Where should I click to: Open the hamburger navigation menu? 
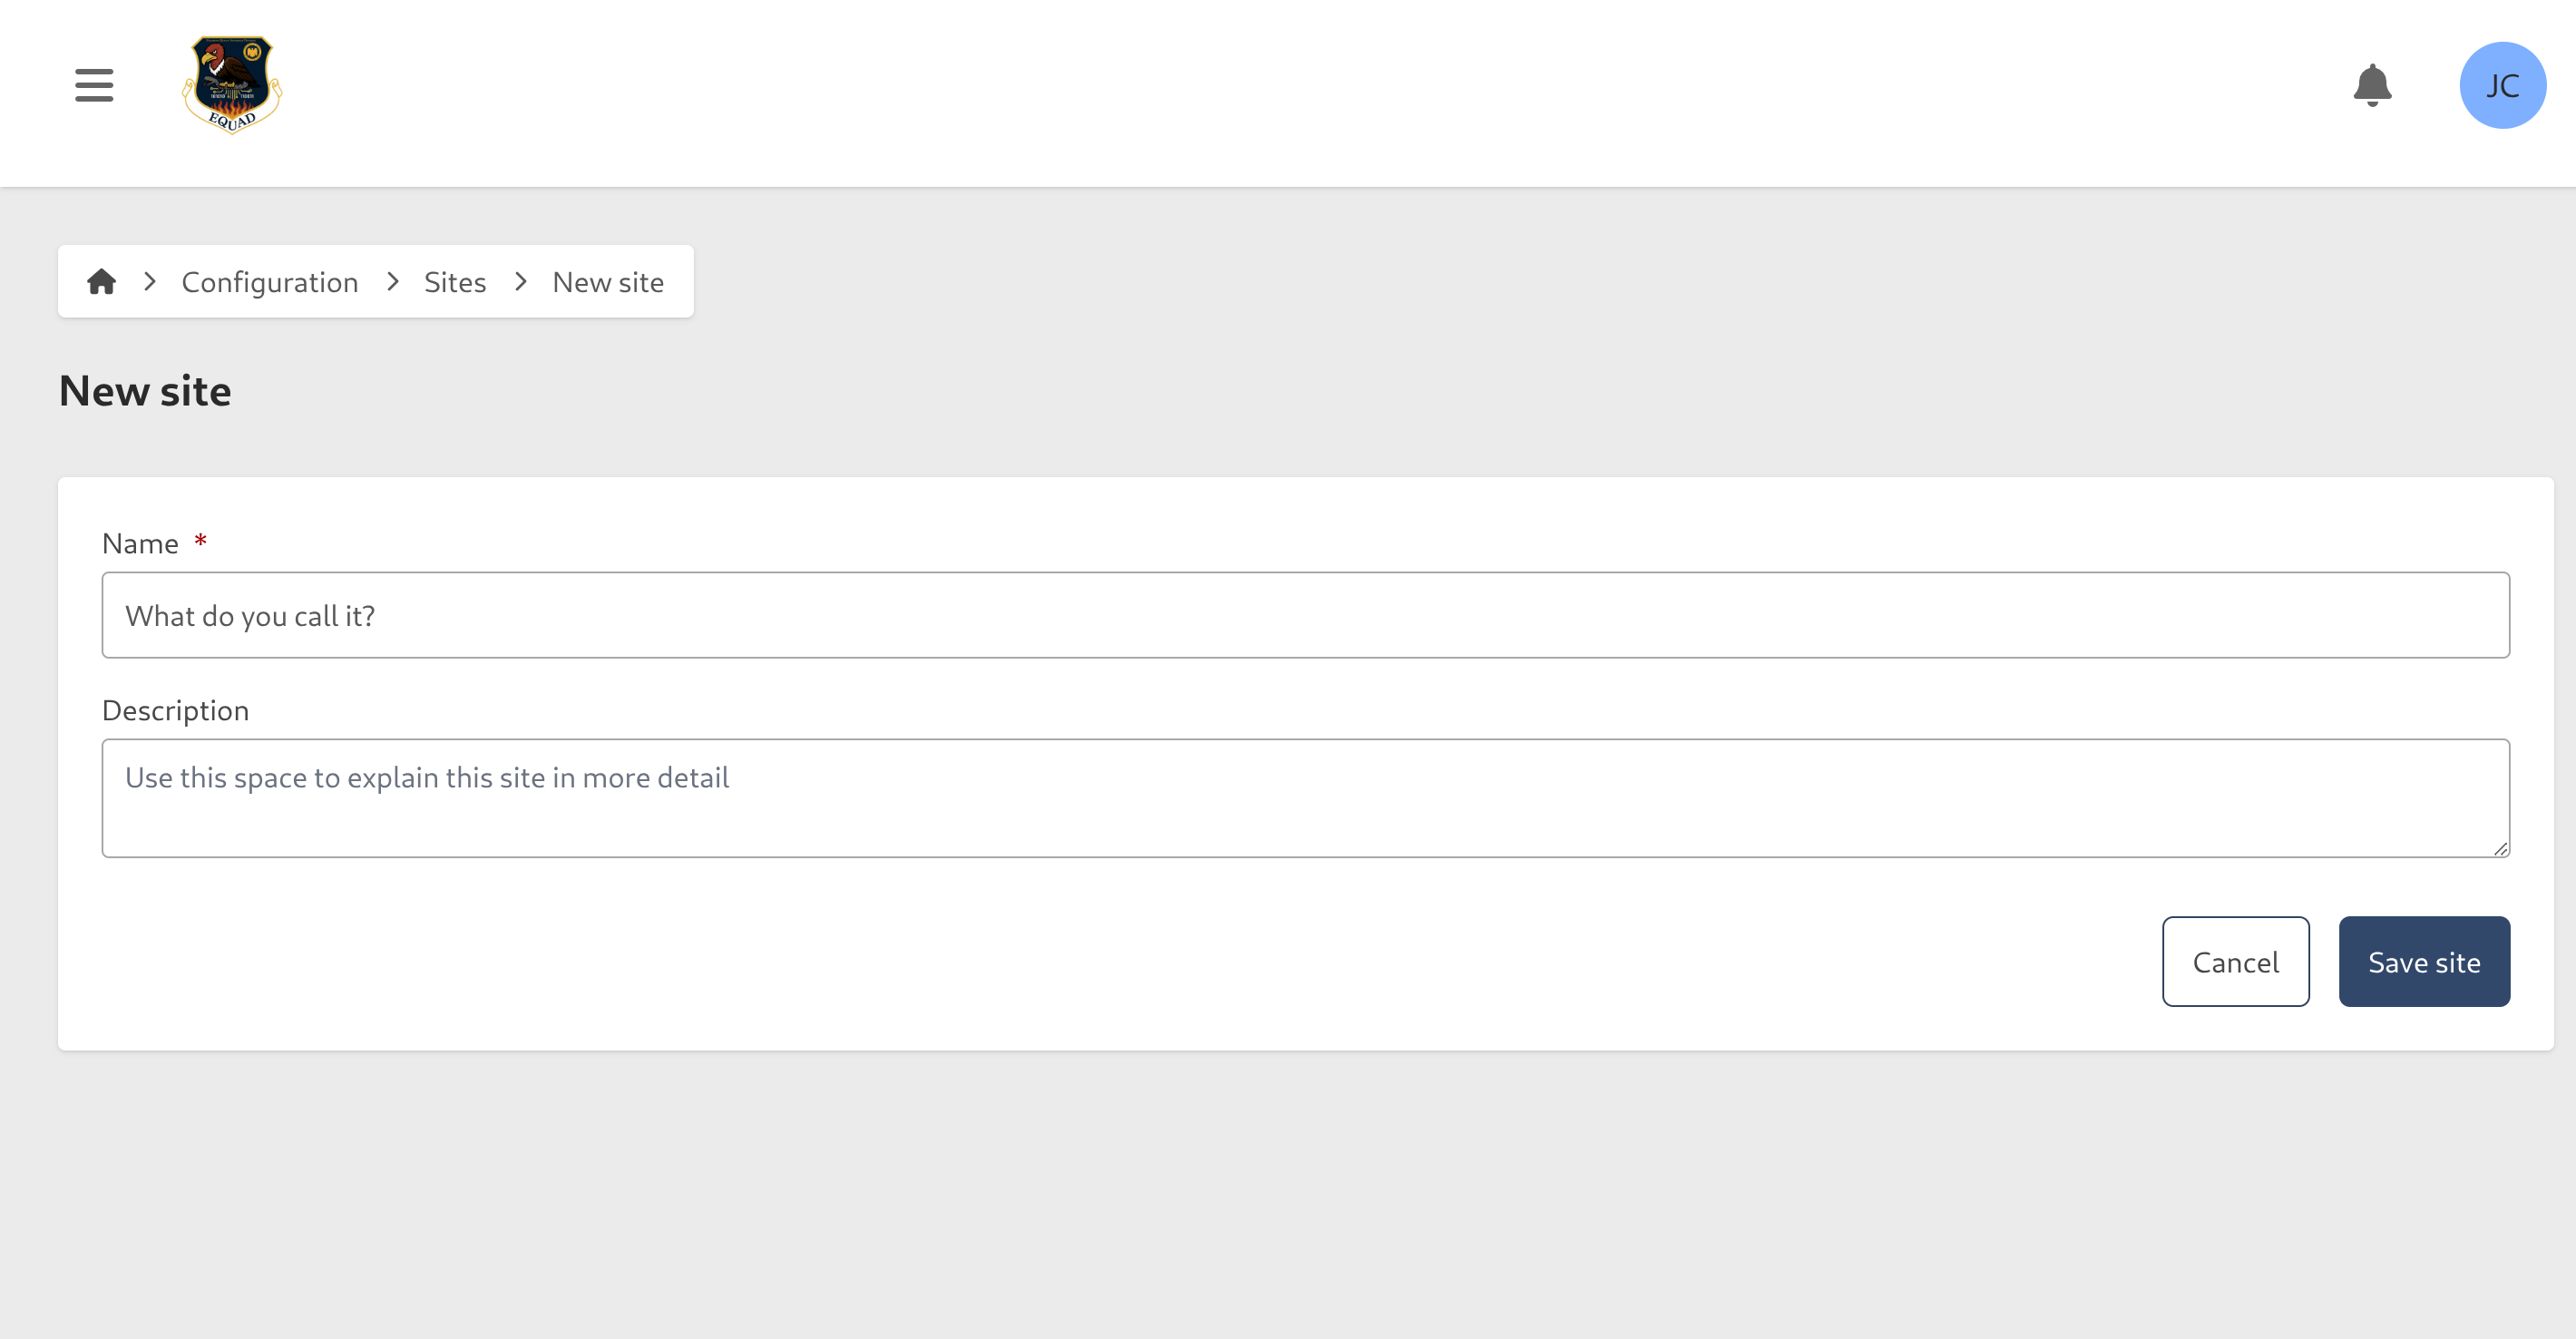[93, 85]
